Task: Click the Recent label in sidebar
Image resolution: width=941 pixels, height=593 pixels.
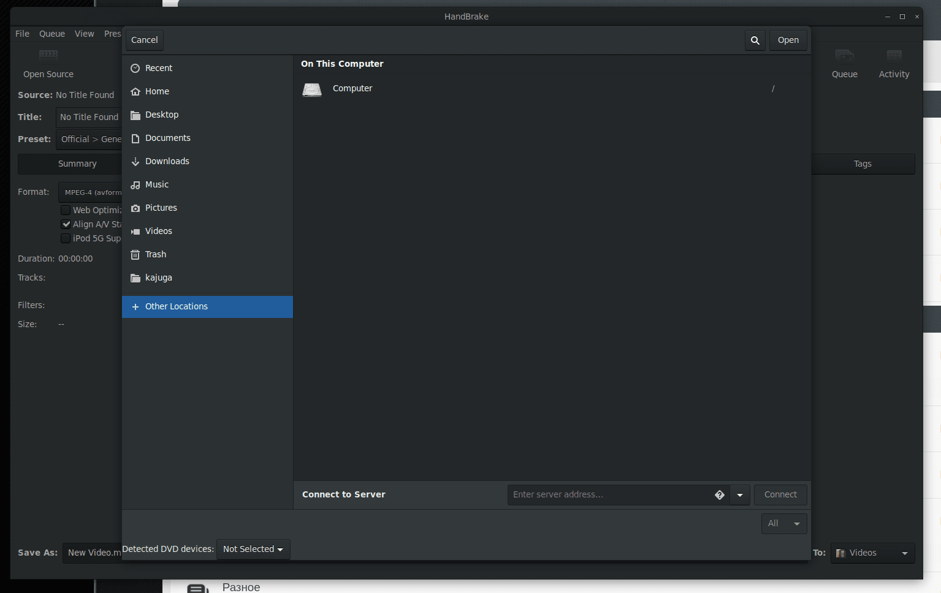Action: pyautogui.click(x=159, y=68)
